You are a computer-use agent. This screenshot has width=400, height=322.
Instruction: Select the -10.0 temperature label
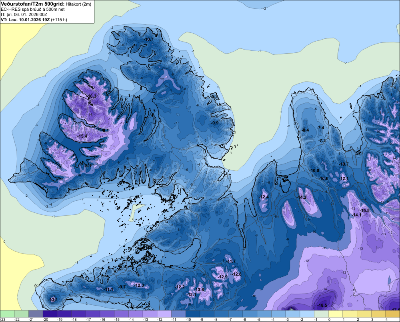click(314, 170)
